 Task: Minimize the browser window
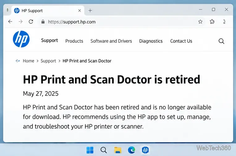[x=200, y=10]
